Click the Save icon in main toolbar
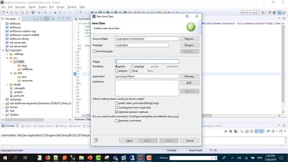This screenshot has height=162, width=288. [x=11, y=13]
